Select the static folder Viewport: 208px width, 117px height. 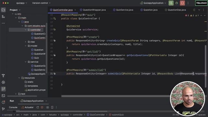click(29, 82)
